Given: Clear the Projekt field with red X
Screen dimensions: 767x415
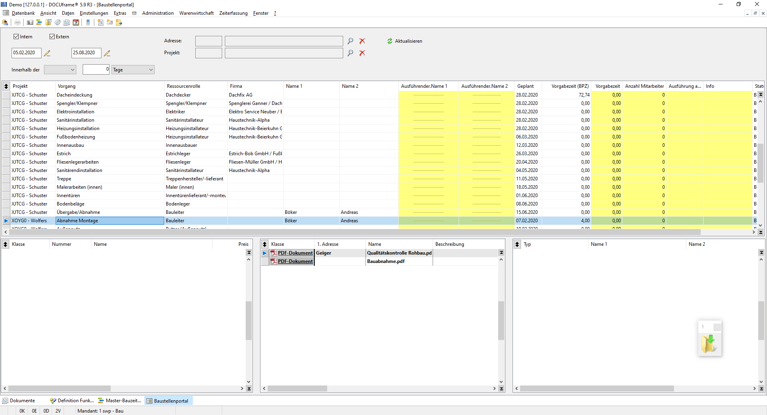Looking at the screenshot, I should click(x=362, y=53).
